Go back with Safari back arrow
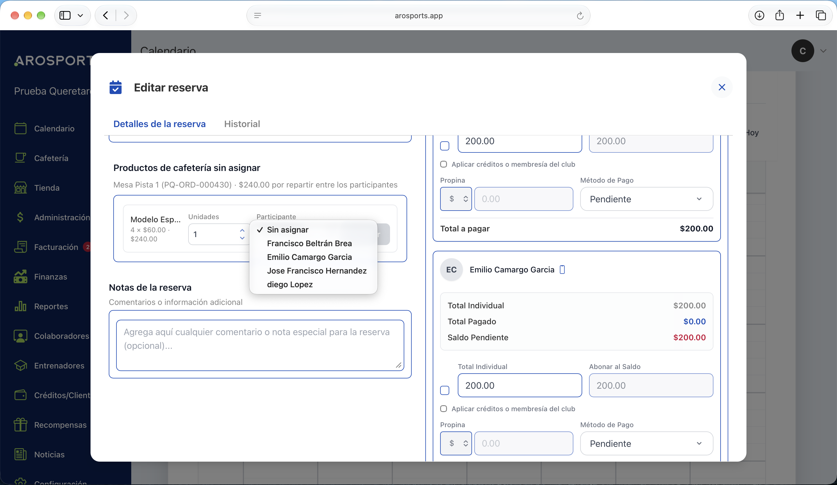 (x=106, y=15)
